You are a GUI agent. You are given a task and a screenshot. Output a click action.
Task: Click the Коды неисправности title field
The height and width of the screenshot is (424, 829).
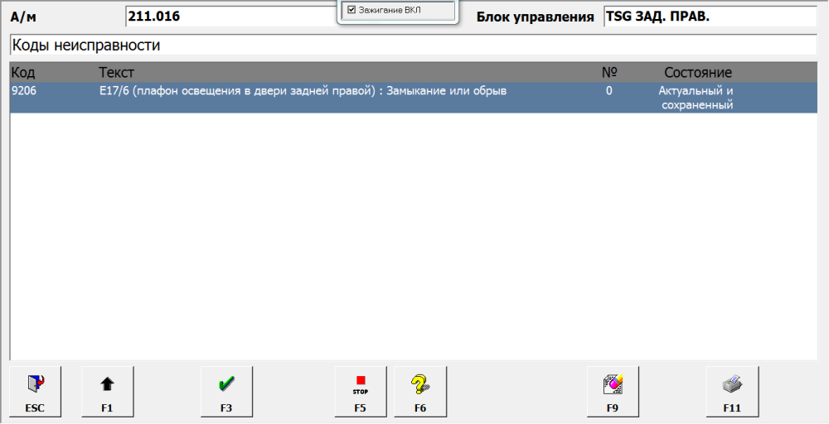tap(414, 45)
